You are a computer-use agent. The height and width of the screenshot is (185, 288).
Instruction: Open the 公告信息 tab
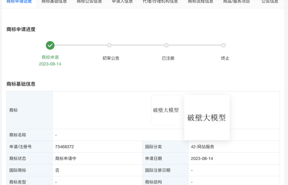(270, 2)
